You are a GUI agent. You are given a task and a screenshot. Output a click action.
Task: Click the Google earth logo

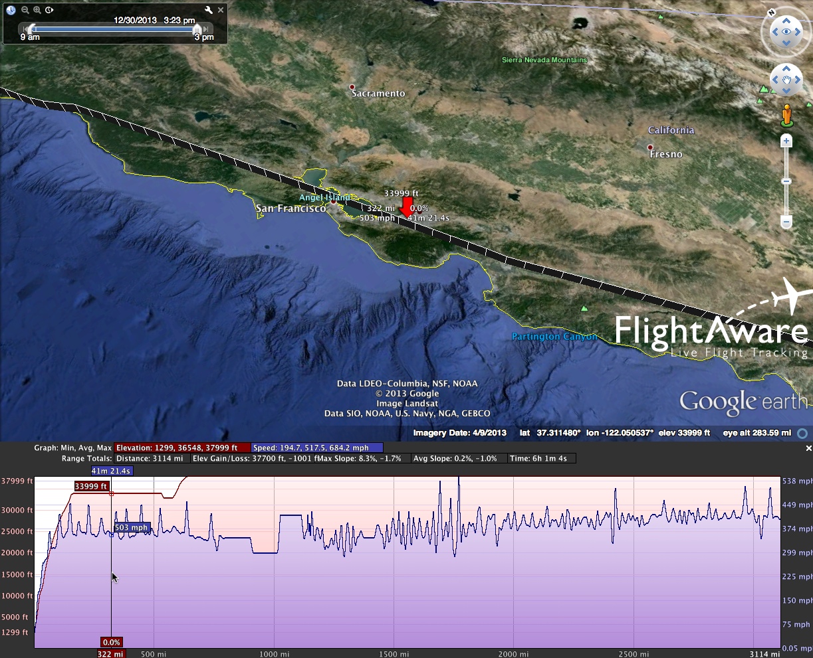(x=743, y=403)
